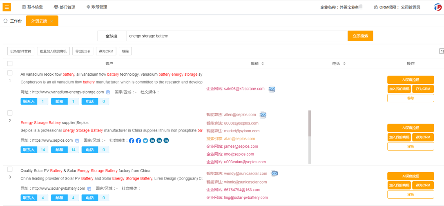Open Seplos Twitter icon
Screen dimensions: 444x206
145,140
